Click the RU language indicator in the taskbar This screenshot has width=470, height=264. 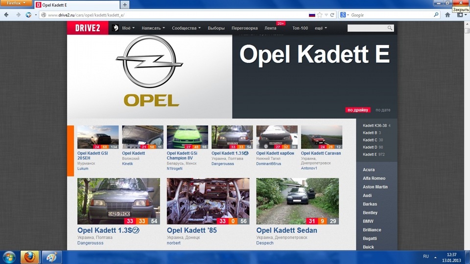pos(426,257)
